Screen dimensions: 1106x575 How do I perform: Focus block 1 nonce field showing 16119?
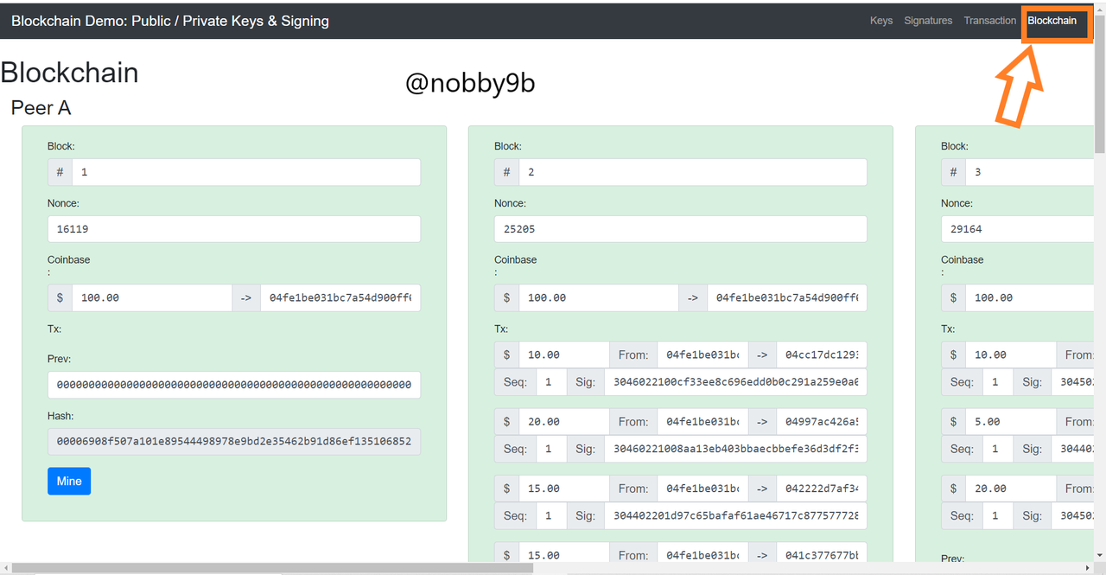[x=233, y=229]
